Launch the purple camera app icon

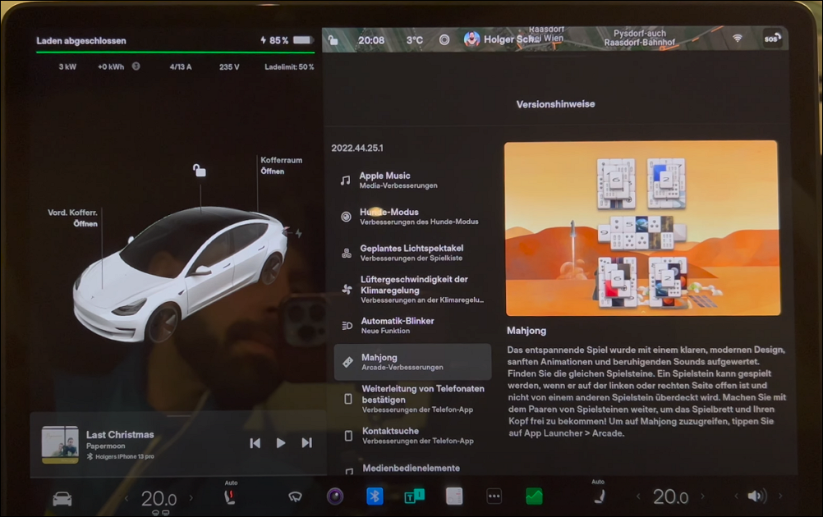pyautogui.click(x=335, y=496)
